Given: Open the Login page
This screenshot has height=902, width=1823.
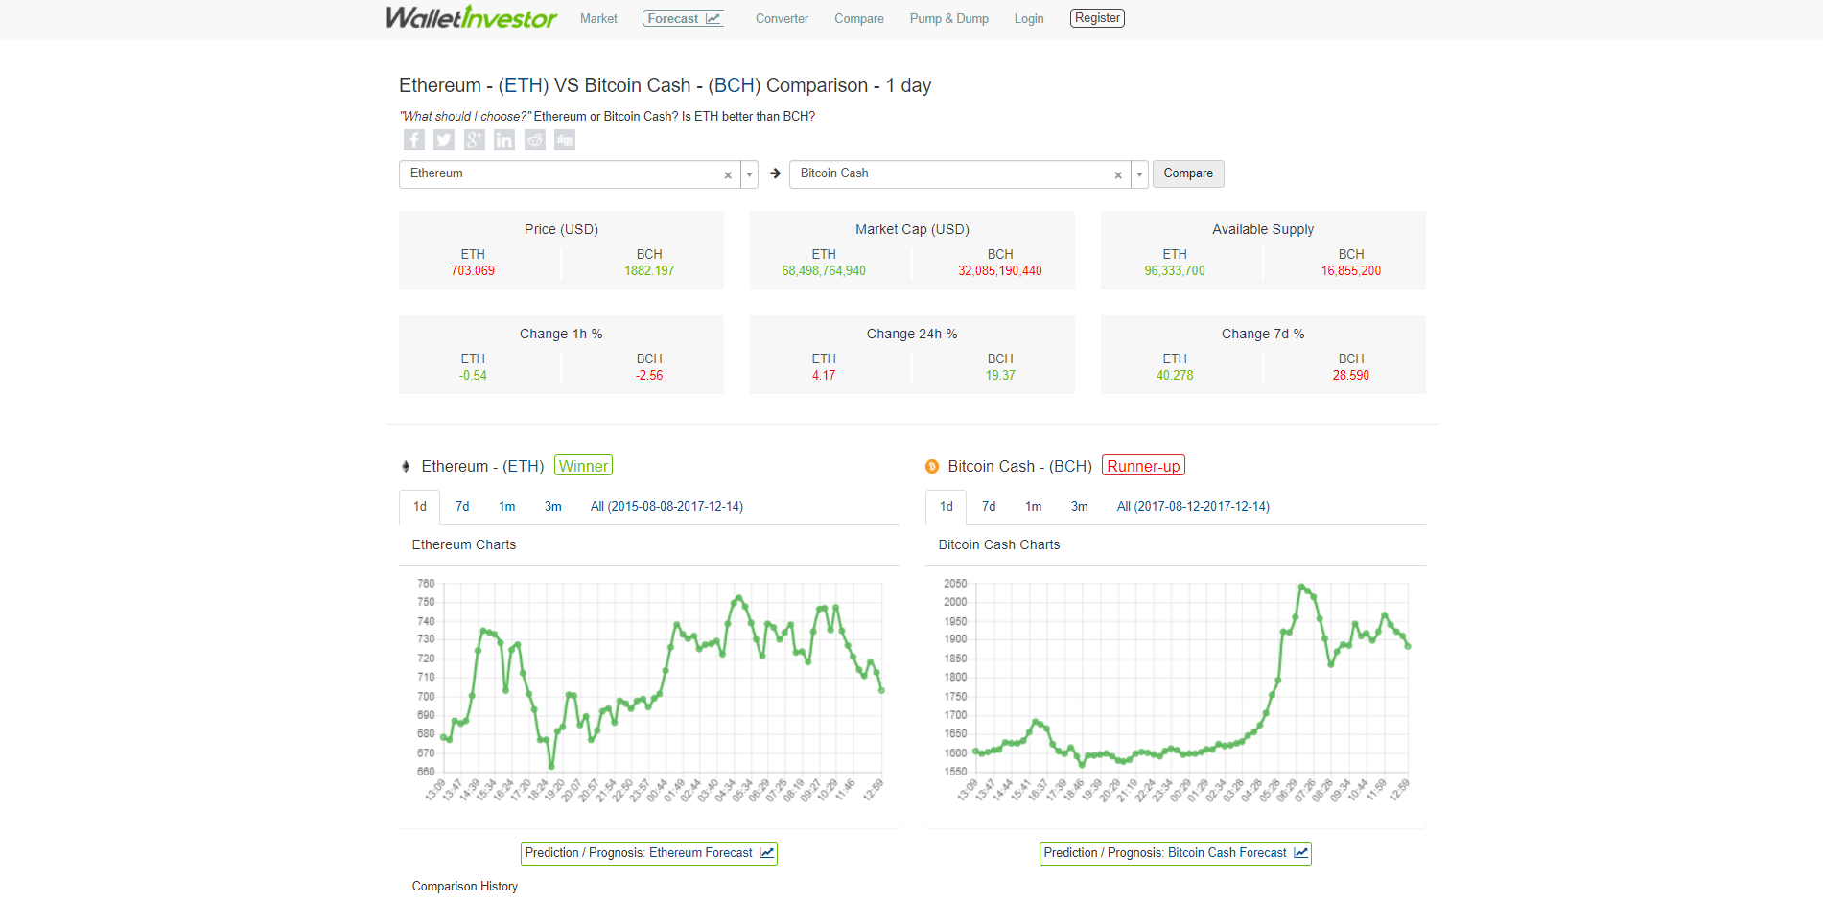Looking at the screenshot, I should pos(1029,19).
